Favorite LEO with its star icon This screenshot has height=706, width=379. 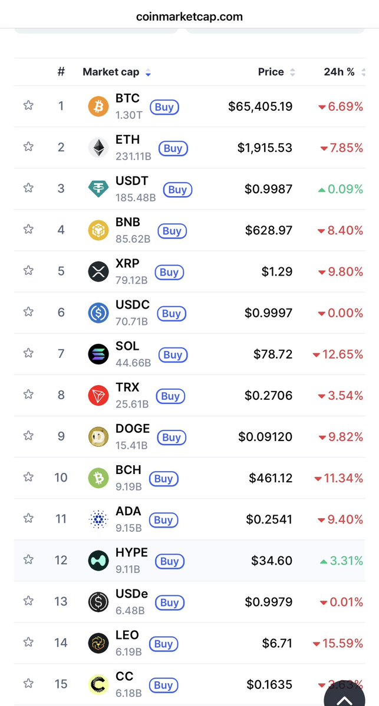[28, 642]
